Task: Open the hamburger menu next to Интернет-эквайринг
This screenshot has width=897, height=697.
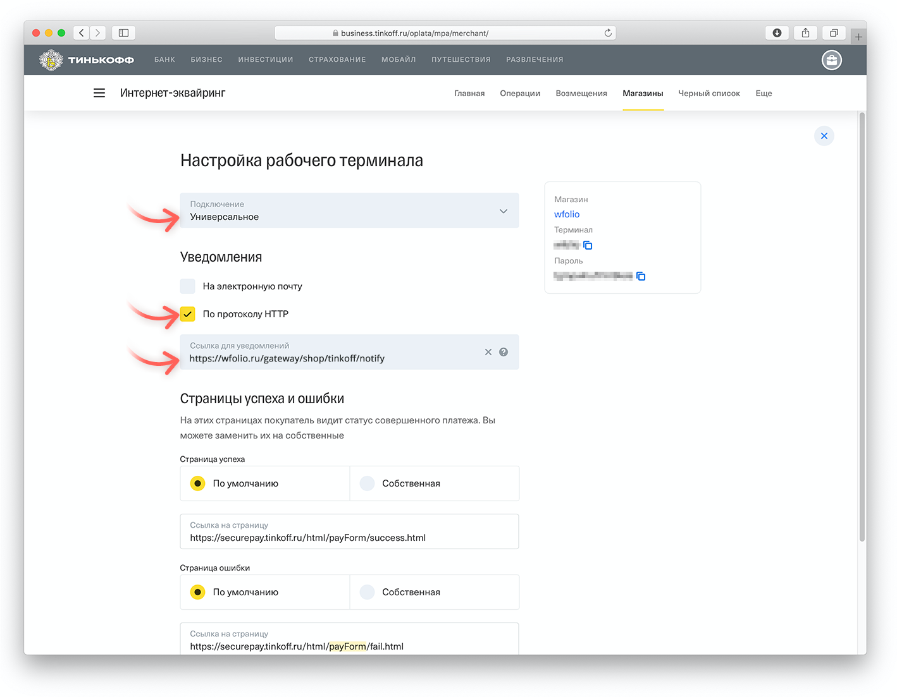Action: (x=99, y=93)
